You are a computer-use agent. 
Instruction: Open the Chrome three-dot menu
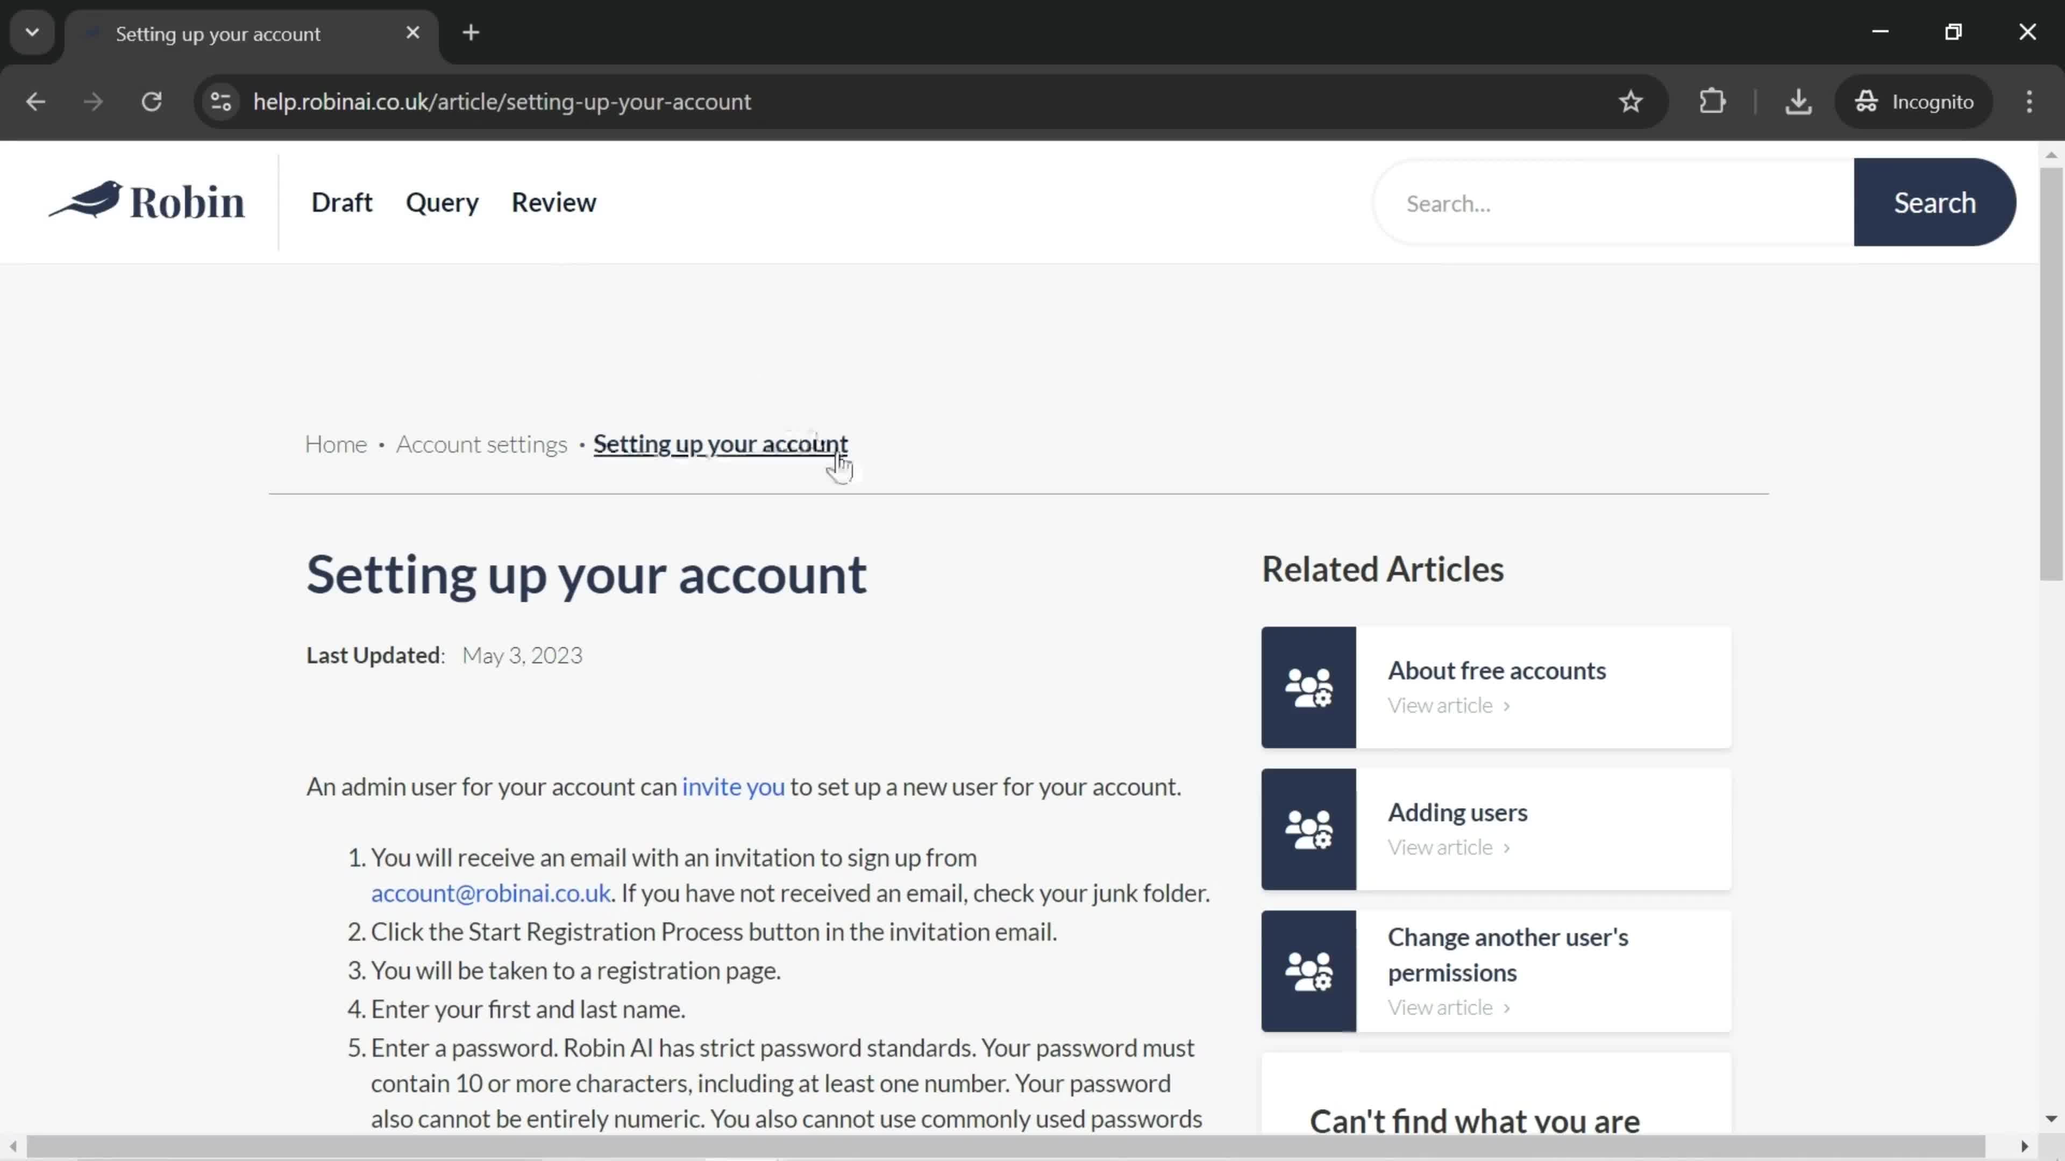coord(2029,102)
